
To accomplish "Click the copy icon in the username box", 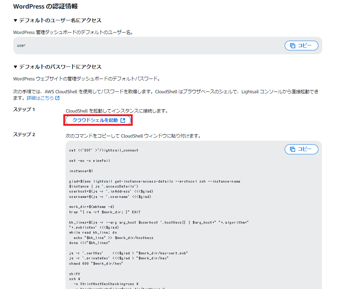I will pyautogui.click(x=293, y=46).
